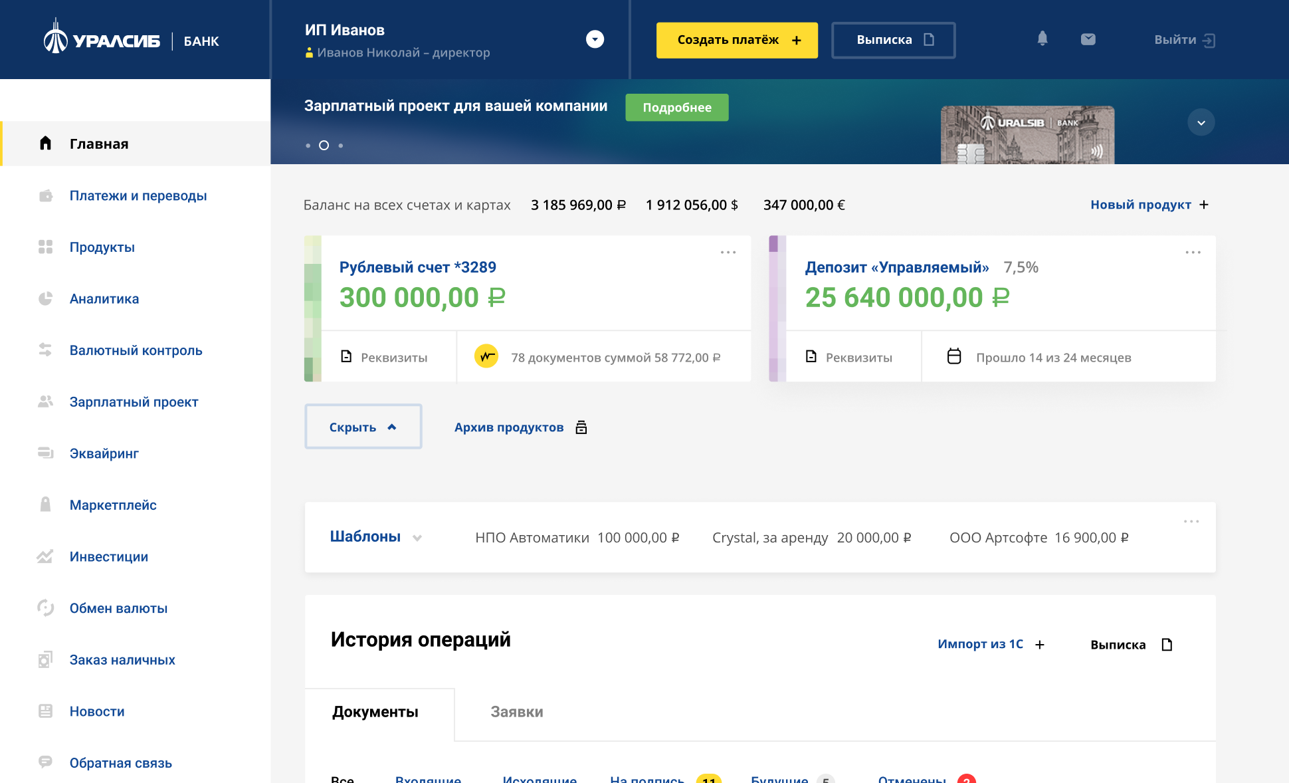
Task: Select the third banner slide dot
Action: (341, 146)
